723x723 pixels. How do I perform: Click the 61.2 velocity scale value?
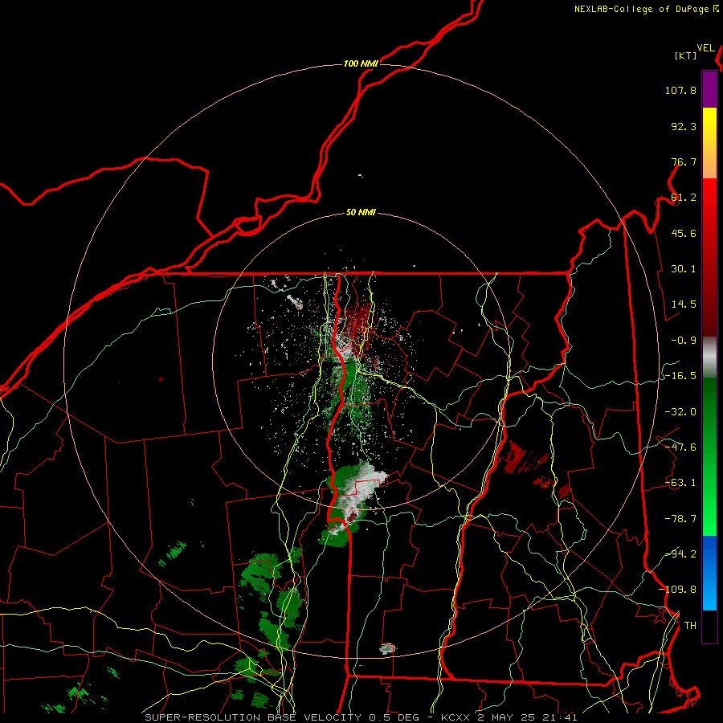pyautogui.click(x=684, y=198)
